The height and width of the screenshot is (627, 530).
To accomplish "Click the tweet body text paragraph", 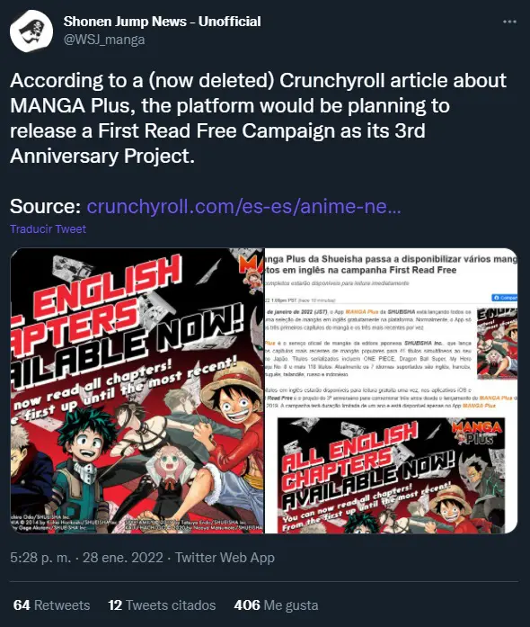I will point(258,118).
